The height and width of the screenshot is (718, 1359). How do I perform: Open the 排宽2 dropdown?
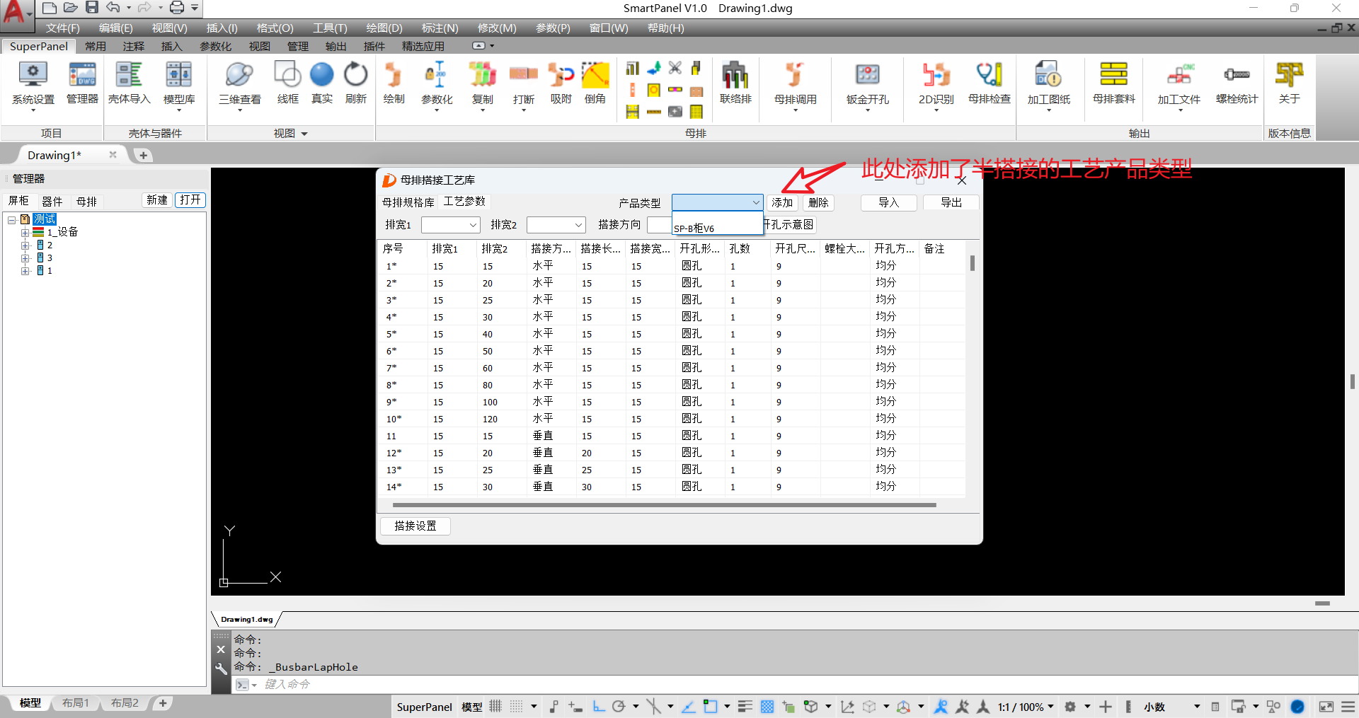coord(556,224)
